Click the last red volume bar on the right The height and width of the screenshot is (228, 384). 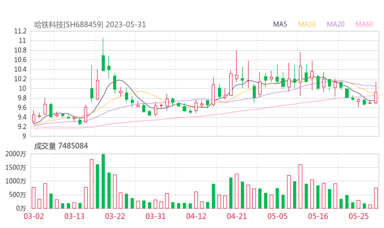pyautogui.click(x=376, y=198)
